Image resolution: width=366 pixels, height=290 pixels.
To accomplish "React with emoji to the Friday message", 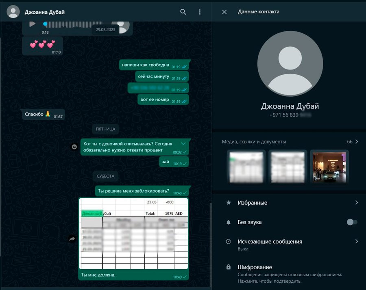I will pos(74,147).
